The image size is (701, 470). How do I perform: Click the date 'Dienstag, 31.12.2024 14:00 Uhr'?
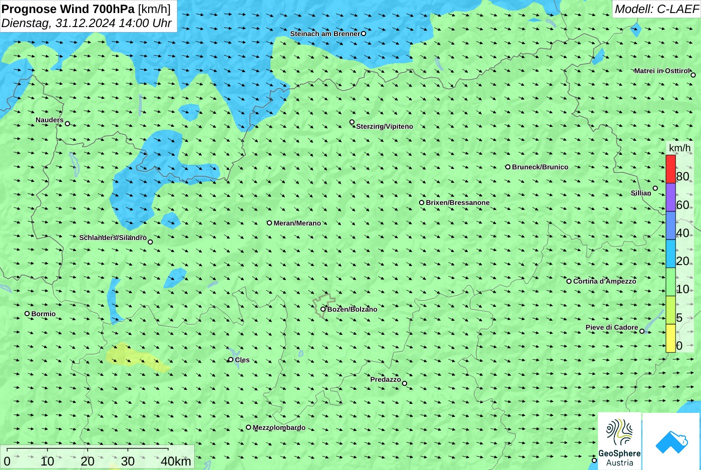[x=87, y=23]
